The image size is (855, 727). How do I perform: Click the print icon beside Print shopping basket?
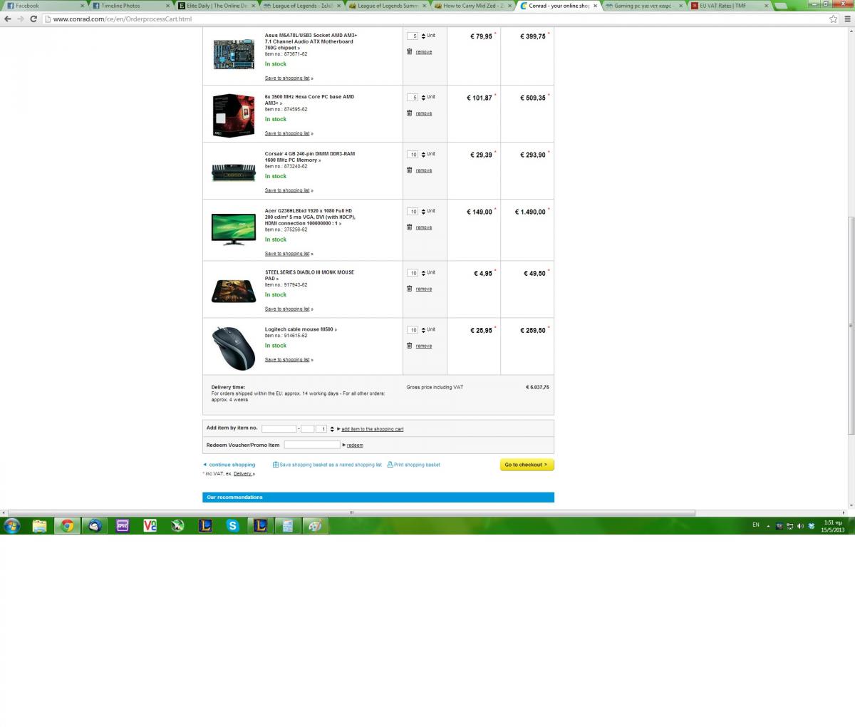click(389, 465)
